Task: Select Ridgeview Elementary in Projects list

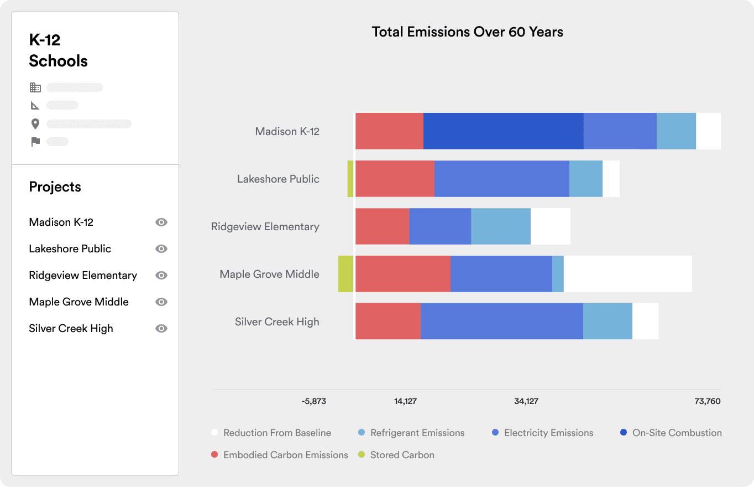Action: (83, 275)
